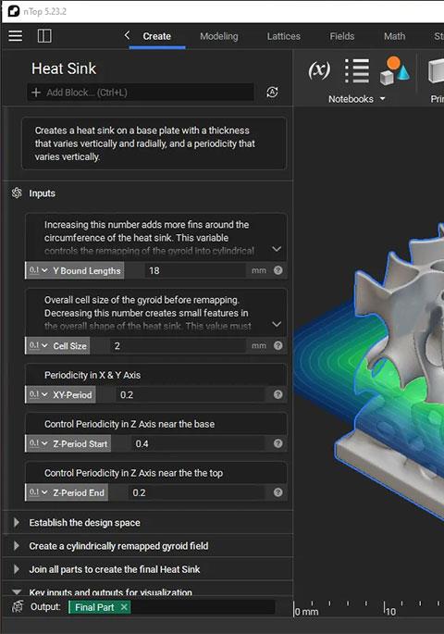The height and width of the screenshot is (634, 444).
Task: Click the XY-Period label
Action: 72,395
